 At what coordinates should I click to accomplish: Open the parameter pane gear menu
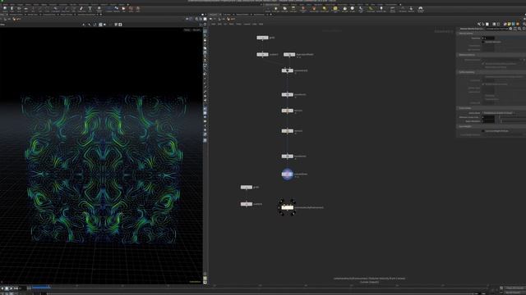[x=510, y=29]
